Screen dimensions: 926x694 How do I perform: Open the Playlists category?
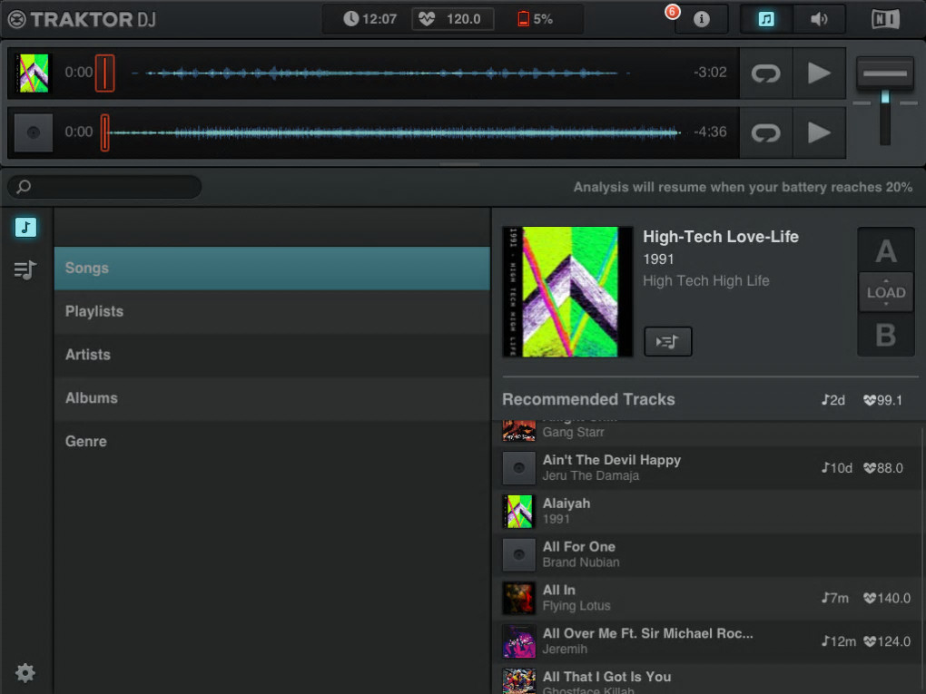(x=272, y=311)
